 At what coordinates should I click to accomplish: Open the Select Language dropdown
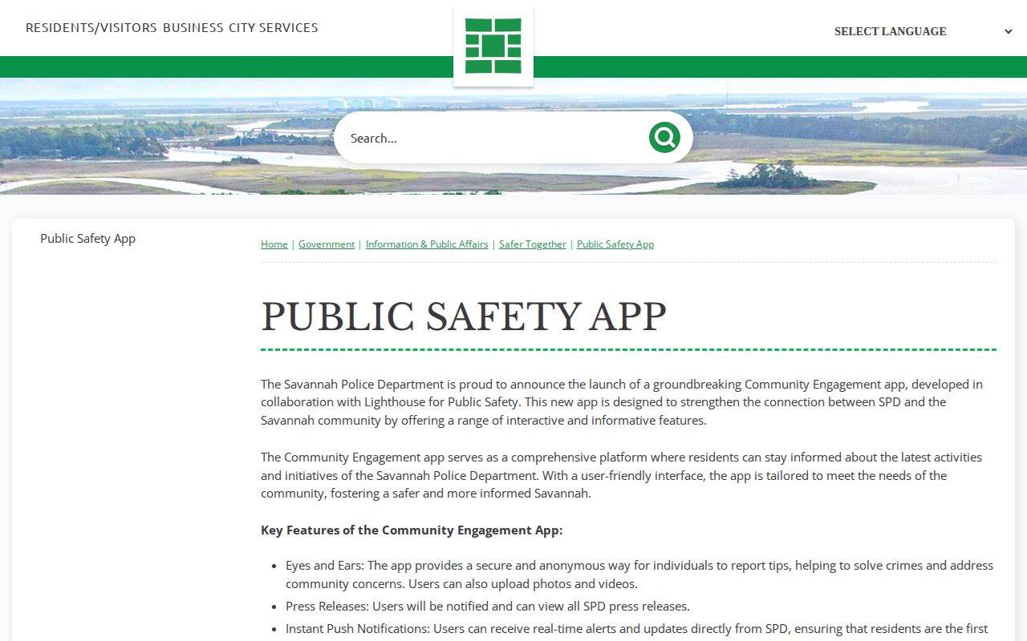923,31
